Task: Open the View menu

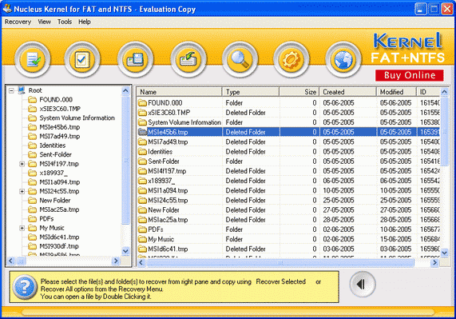Action: coord(44,22)
